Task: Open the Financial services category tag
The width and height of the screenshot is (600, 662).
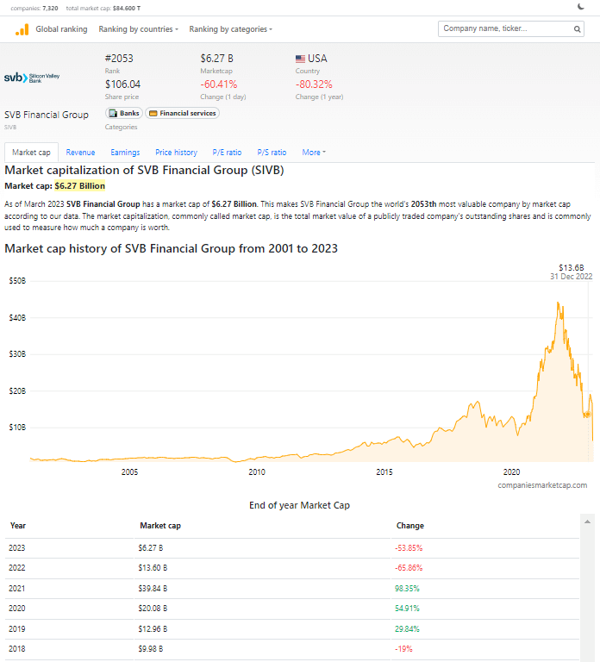Action: pyautogui.click(x=182, y=113)
